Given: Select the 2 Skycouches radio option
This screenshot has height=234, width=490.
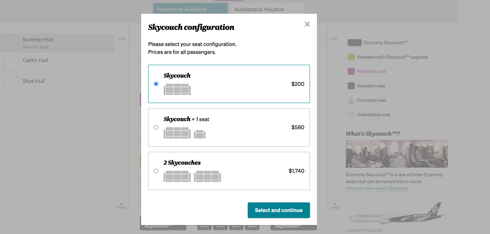Looking at the screenshot, I should 156,171.
